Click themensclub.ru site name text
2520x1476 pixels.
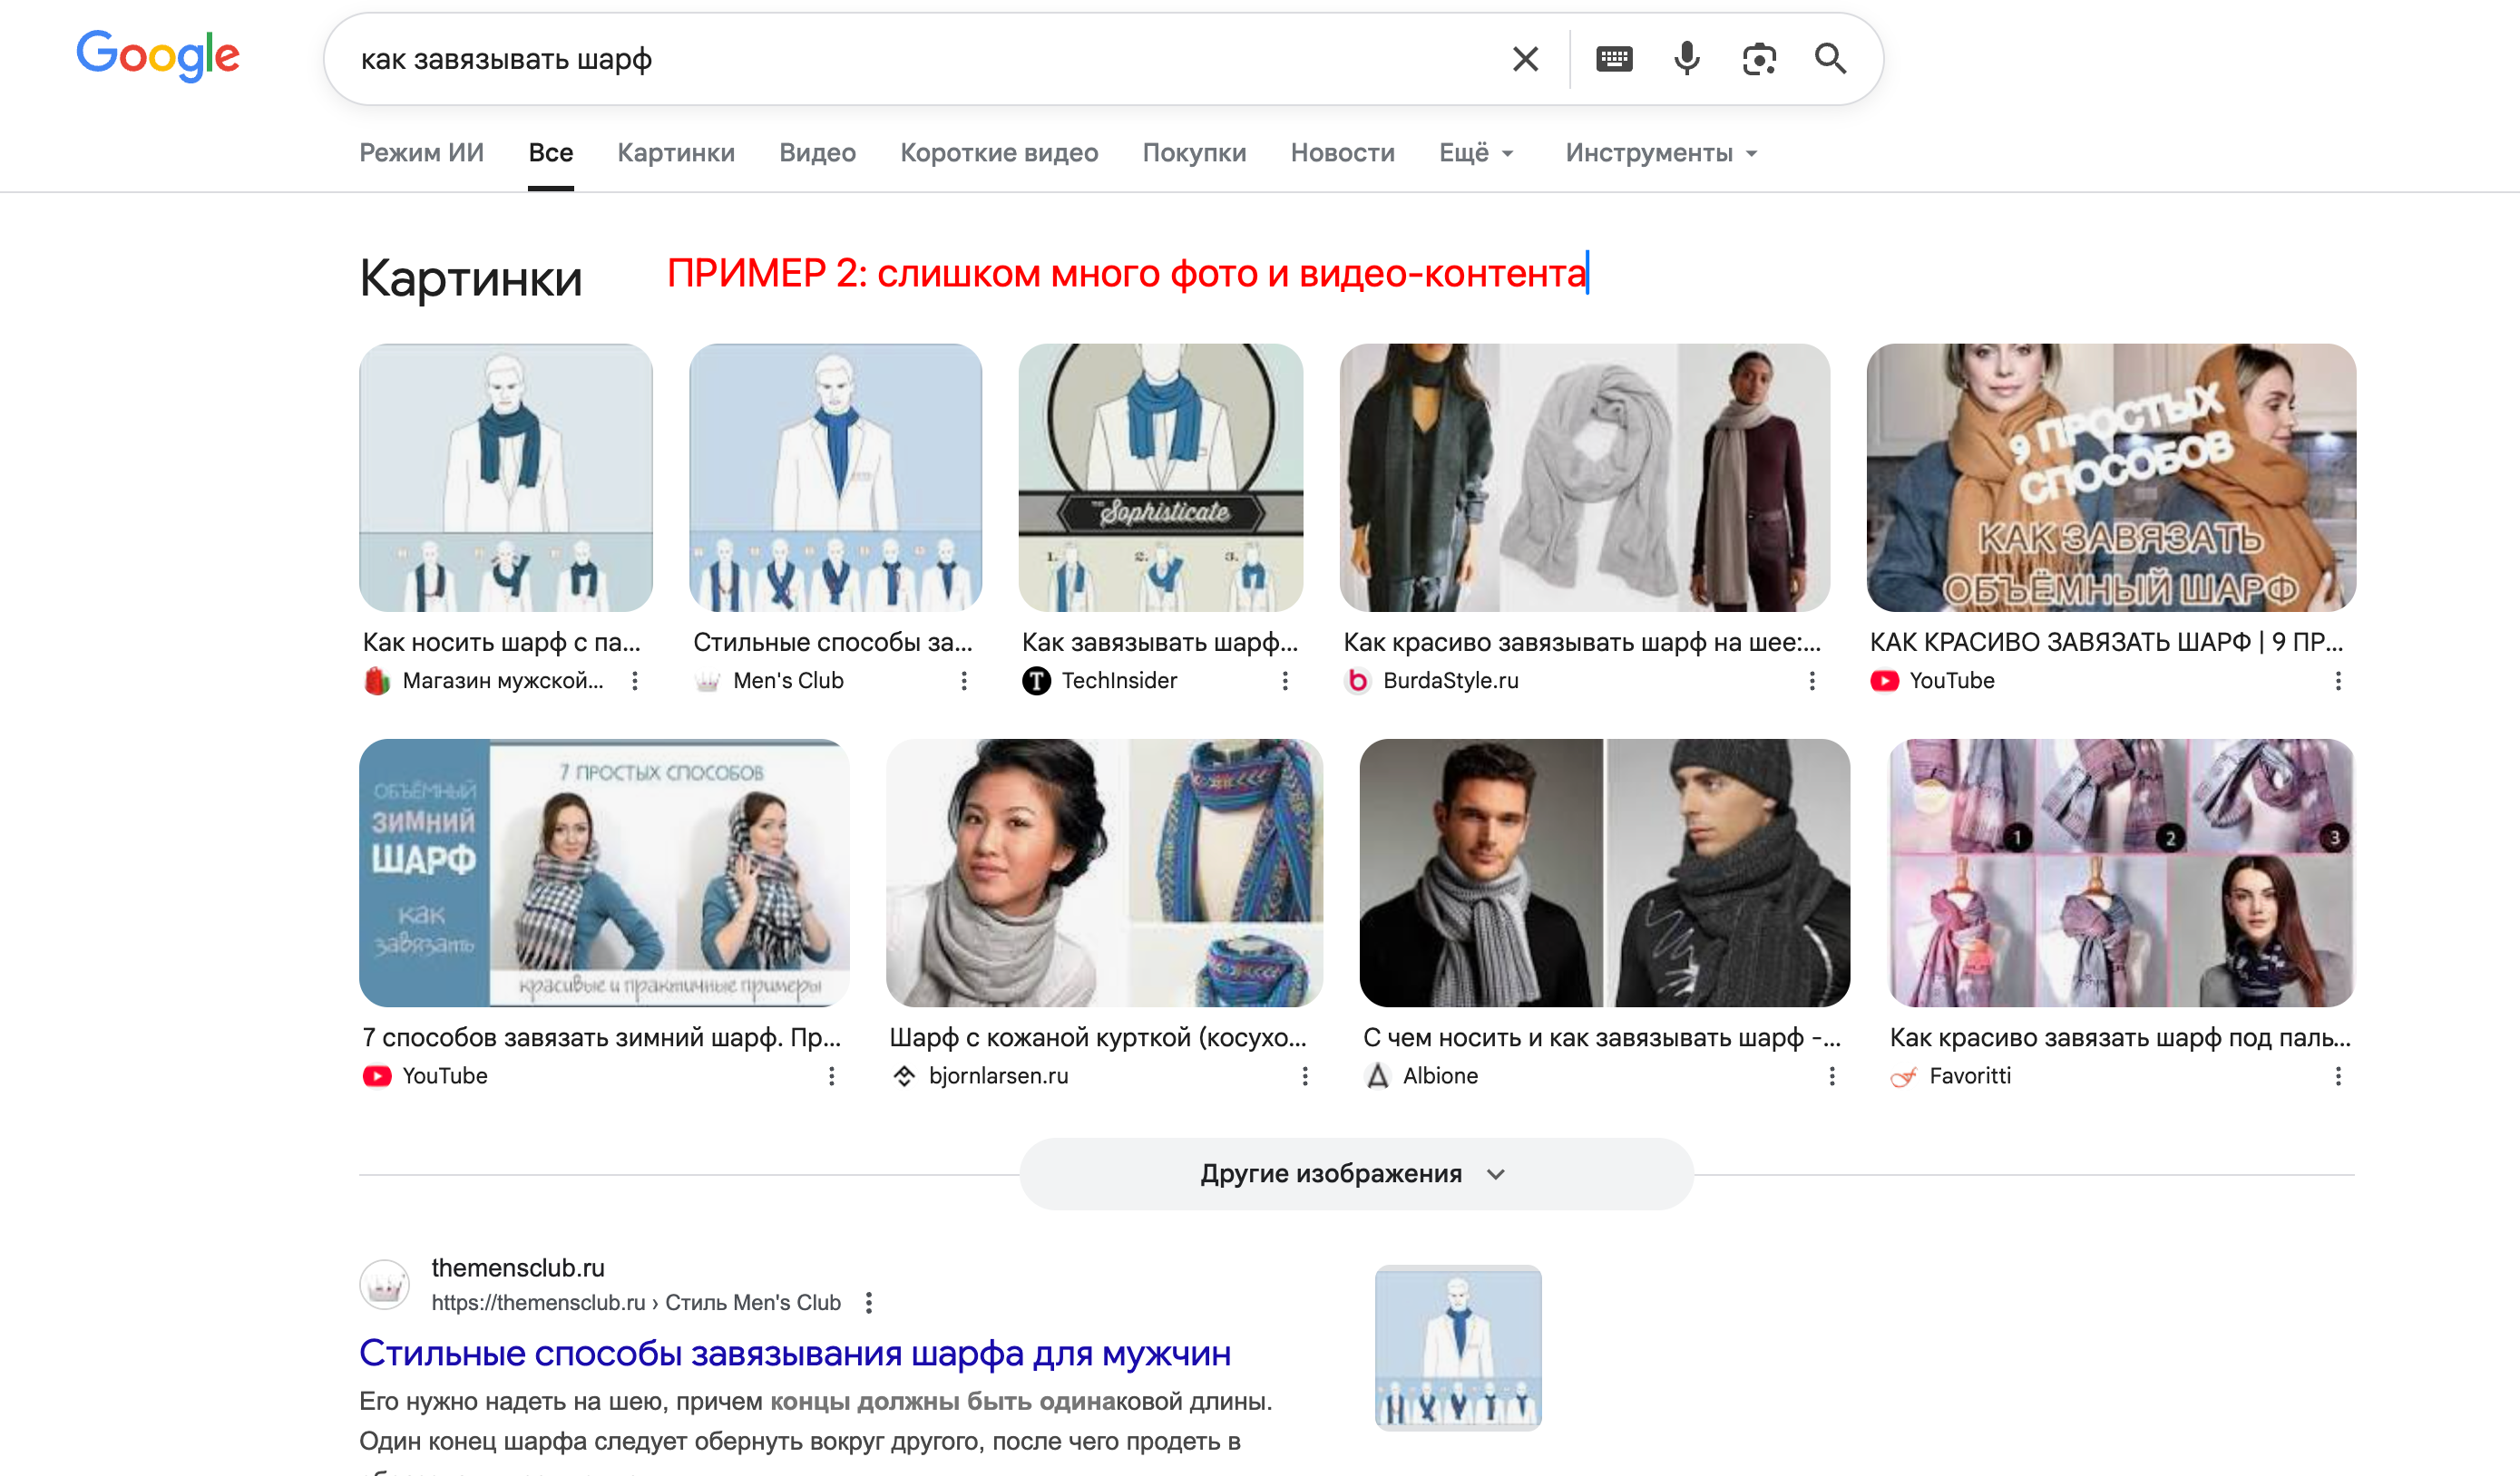[518, 1267]
